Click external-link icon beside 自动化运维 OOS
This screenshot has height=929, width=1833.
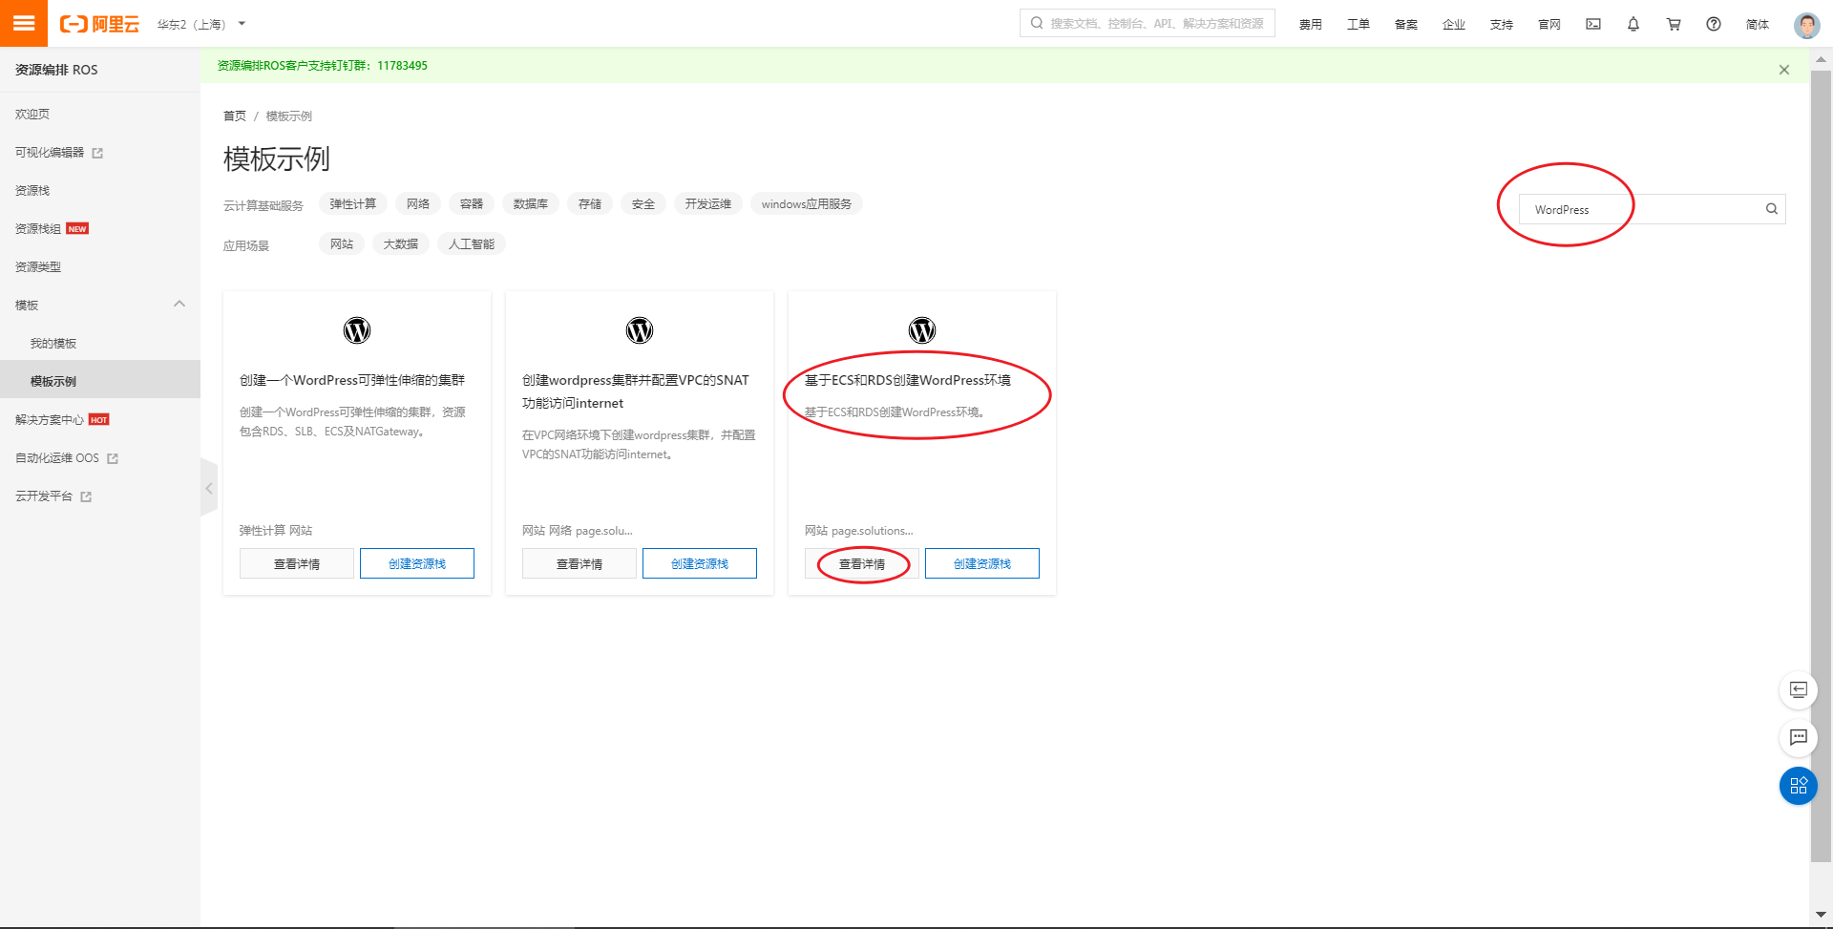[113, 458]
